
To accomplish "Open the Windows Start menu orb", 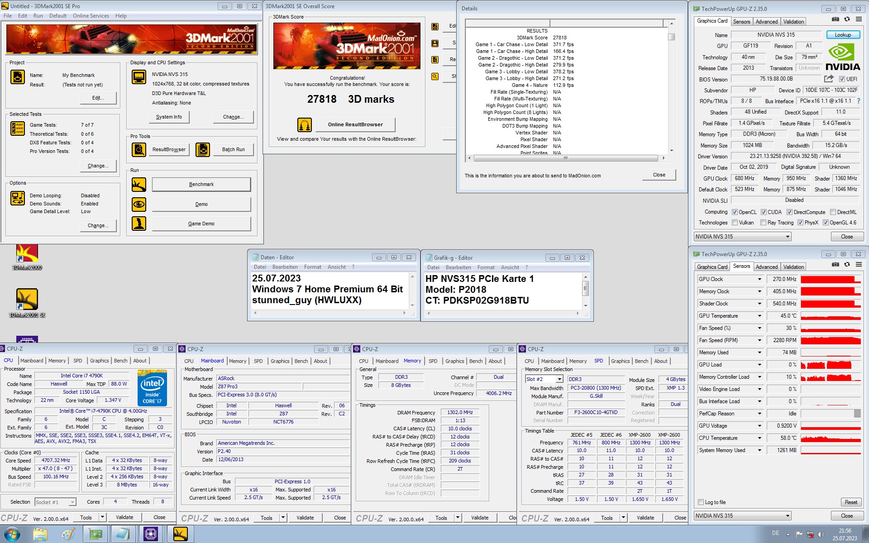I will click(x=12, y=534).
